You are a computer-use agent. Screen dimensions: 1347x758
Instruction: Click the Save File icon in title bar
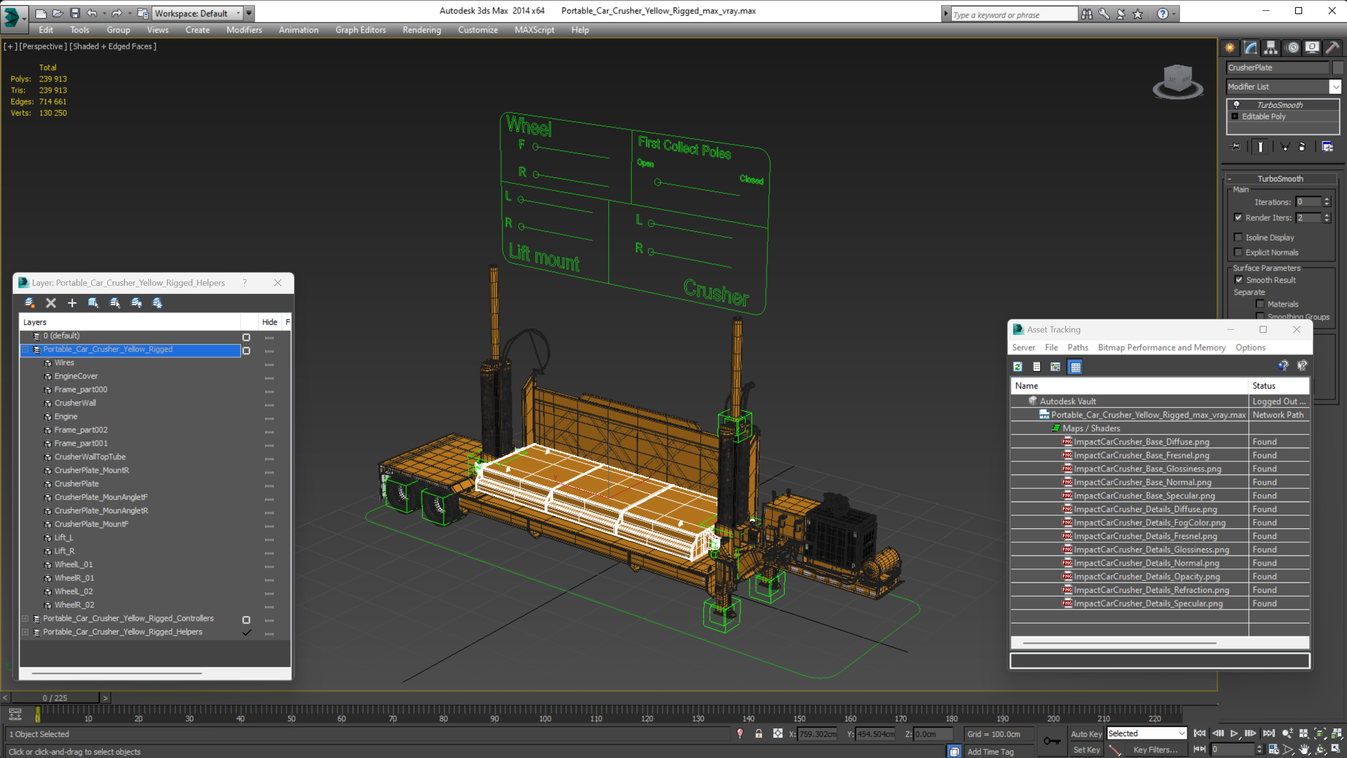(75, 13)
